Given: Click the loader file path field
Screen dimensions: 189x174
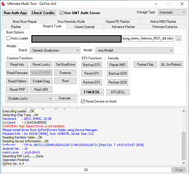Looking at the screenshot, I should (103, 39).
